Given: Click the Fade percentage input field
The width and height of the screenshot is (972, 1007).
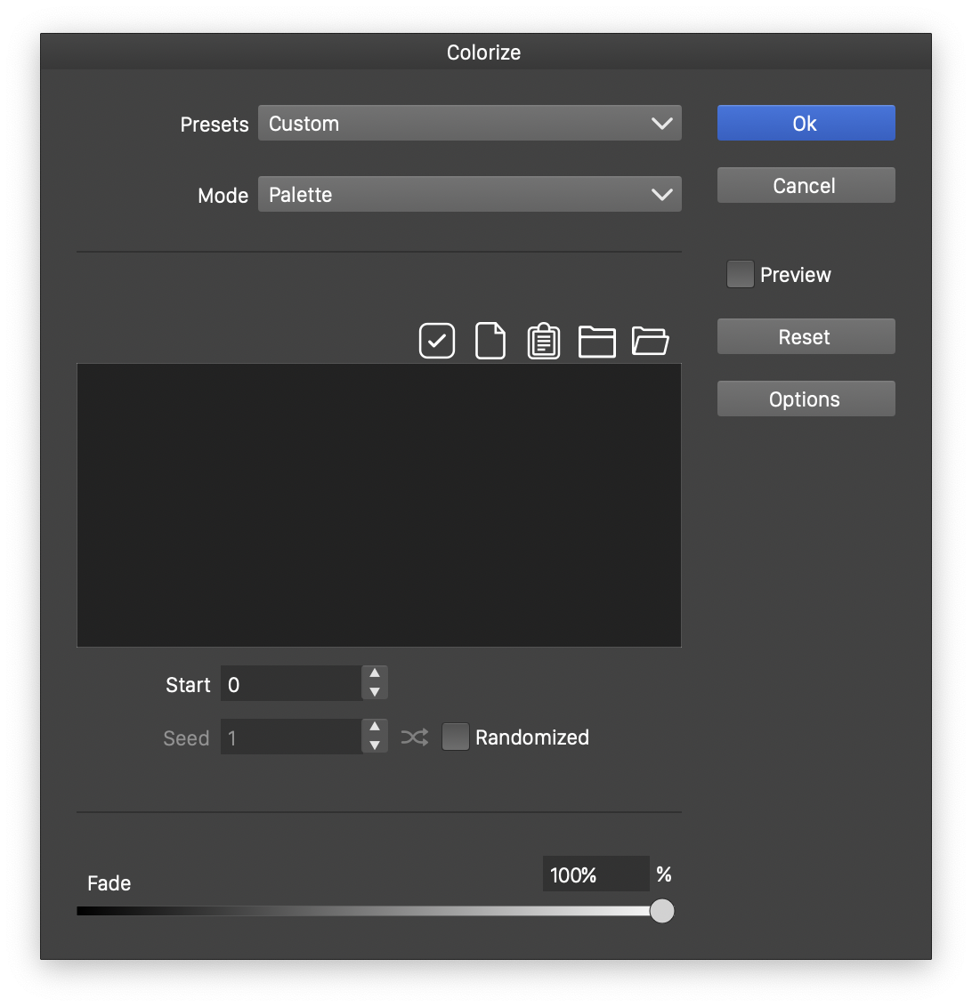Looking at the screenshot, I should click(595, 874).
